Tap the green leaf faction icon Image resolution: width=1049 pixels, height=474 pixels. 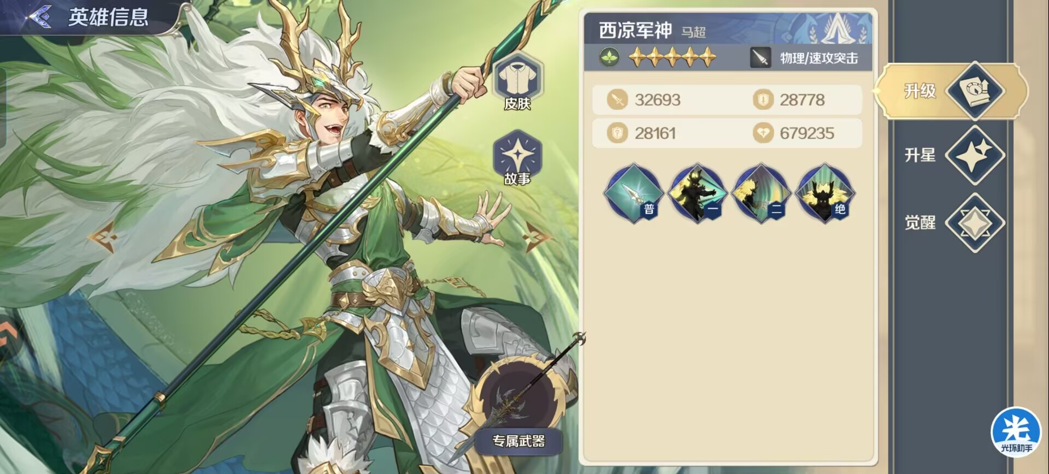click(x=609, y=57)
